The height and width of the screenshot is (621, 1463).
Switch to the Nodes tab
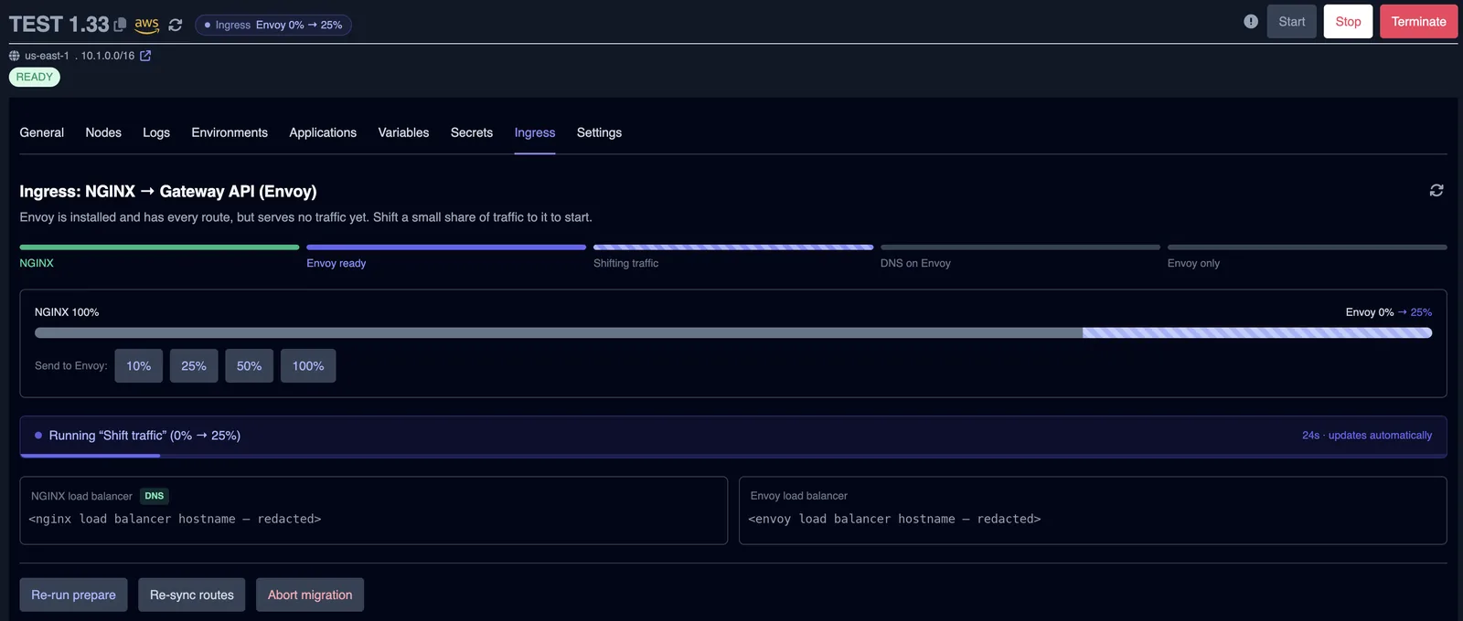103,132
